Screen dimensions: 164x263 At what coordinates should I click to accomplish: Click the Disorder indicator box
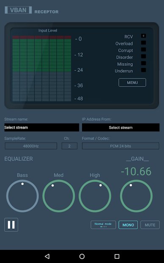point(143,56)
